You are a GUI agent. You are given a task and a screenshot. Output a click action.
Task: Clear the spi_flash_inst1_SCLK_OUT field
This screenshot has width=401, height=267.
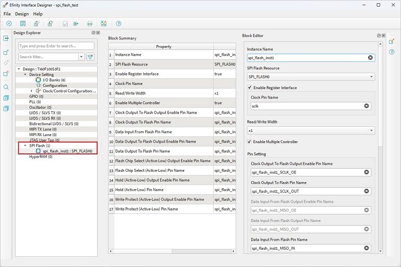coord(366,191)
